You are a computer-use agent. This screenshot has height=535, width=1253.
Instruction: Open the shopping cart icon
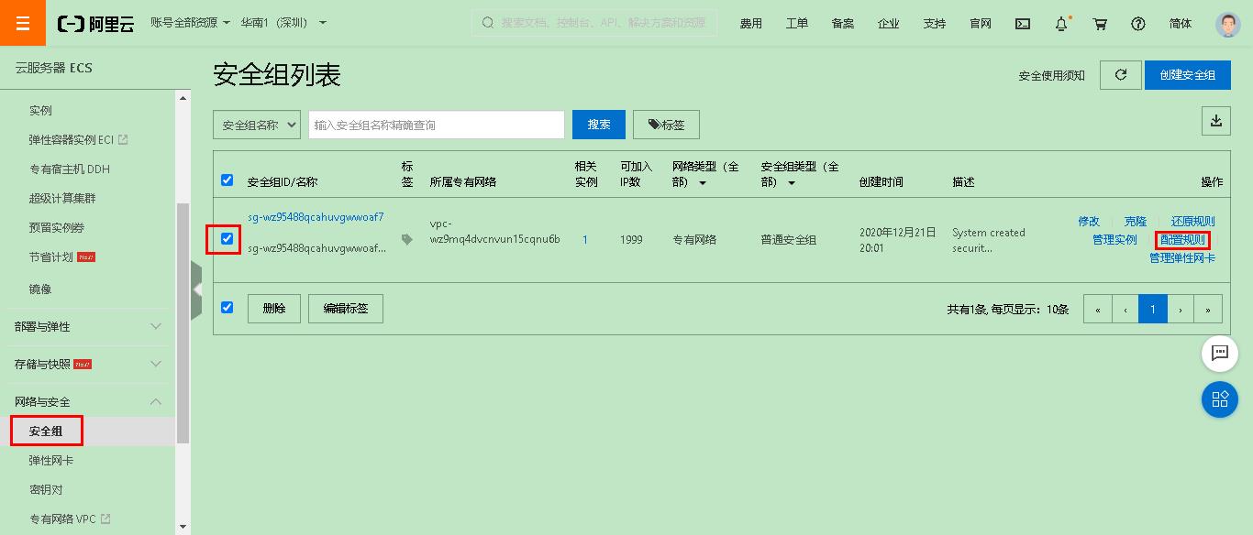[1100, 23]
